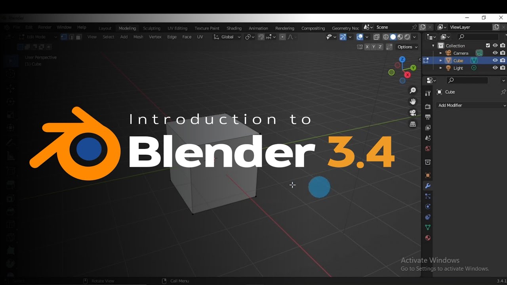Open the Tool properties tab
The width and height of the screenshot is (507, 285).
[427, 93]
